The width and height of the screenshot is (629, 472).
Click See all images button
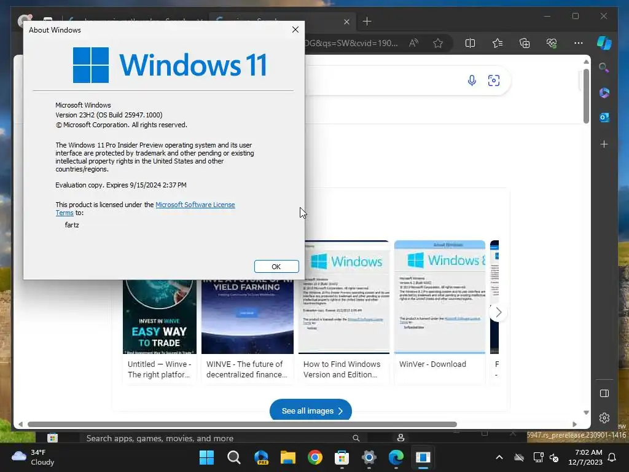click(x=311, y=411)
